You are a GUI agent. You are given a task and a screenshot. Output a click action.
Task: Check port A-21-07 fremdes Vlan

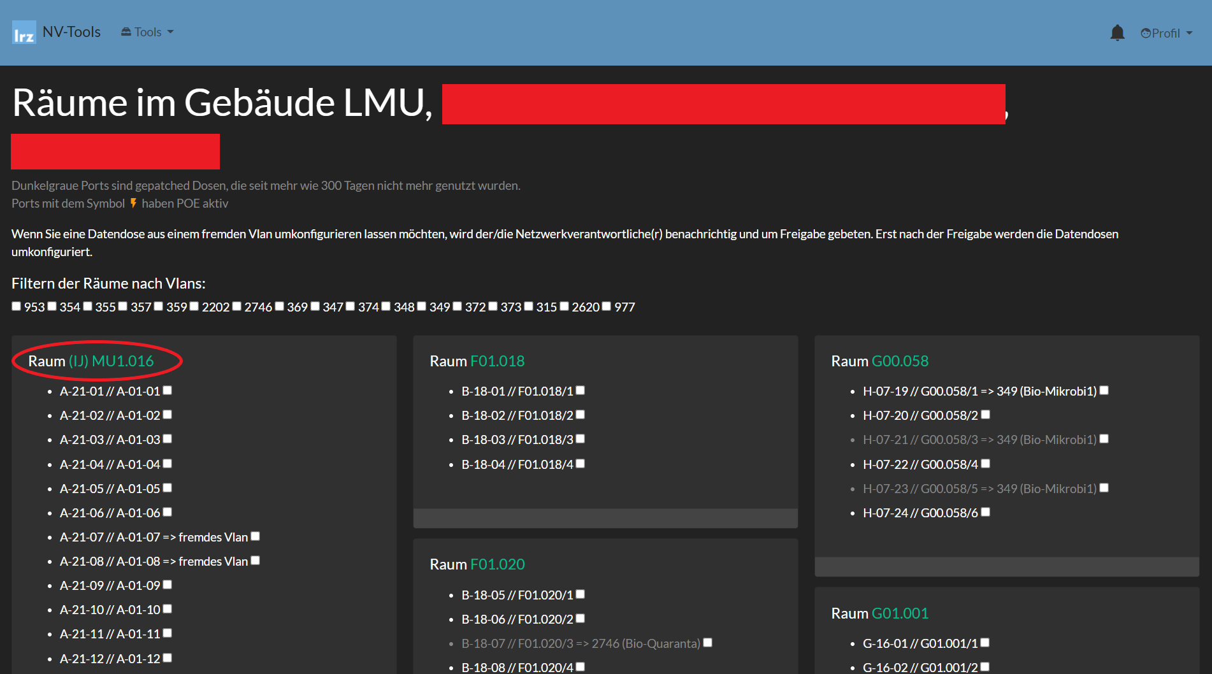coord(256,536)
